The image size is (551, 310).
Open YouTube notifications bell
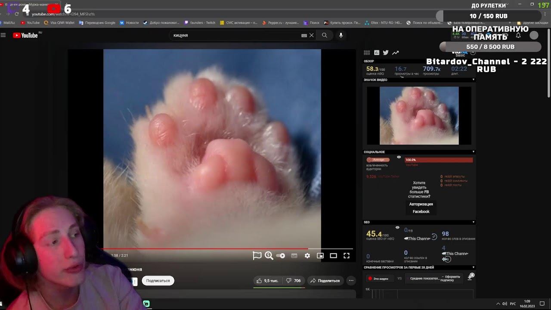[518, 35]
